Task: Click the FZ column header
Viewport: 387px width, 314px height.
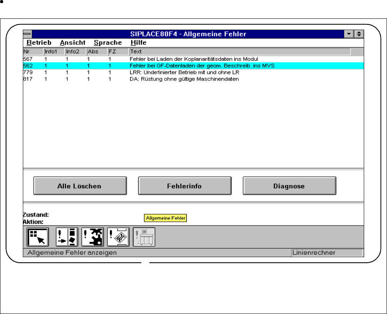Action: (x=118, y=52)
